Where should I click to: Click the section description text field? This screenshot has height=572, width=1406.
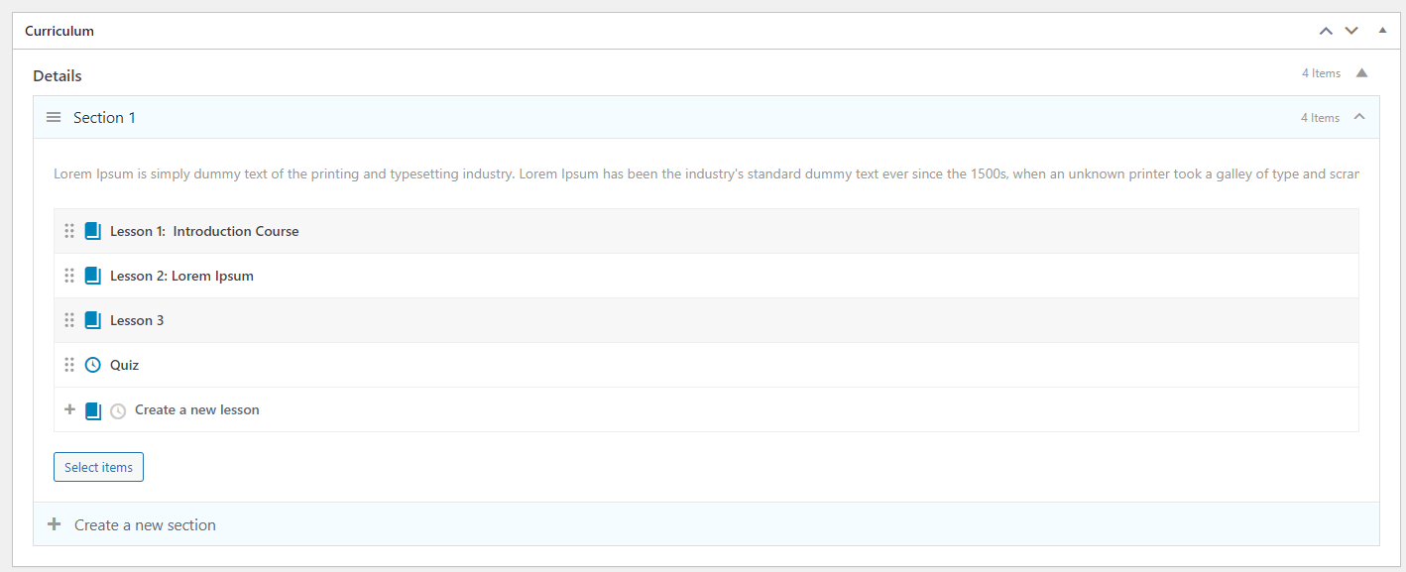tap(706, 173)
